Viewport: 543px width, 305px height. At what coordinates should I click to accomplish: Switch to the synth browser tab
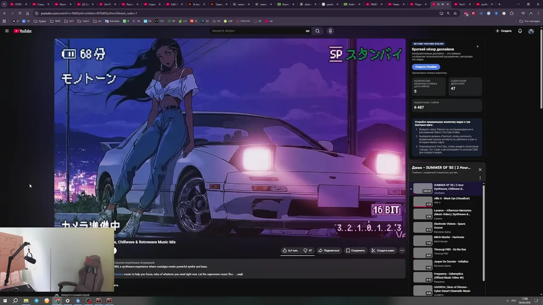click(x=485, y=4)
